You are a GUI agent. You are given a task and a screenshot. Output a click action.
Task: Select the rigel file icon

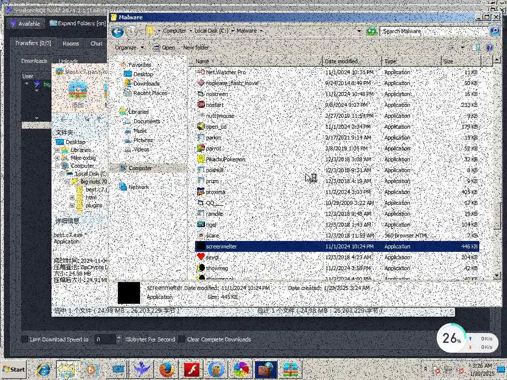point(201,225)
